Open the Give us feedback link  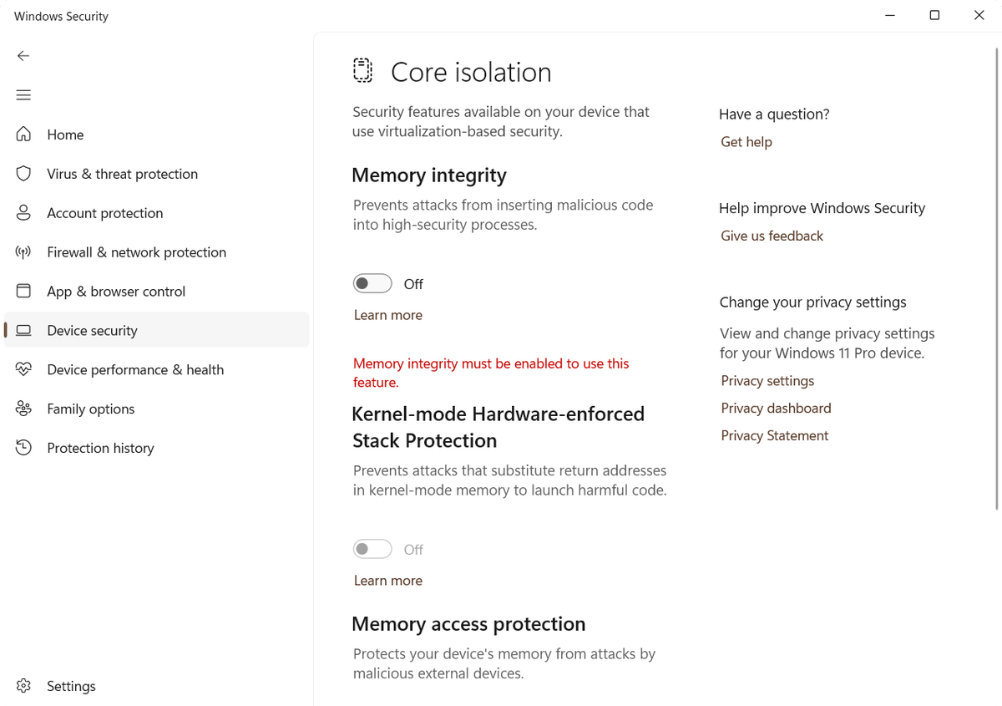[x=772, y=236]
